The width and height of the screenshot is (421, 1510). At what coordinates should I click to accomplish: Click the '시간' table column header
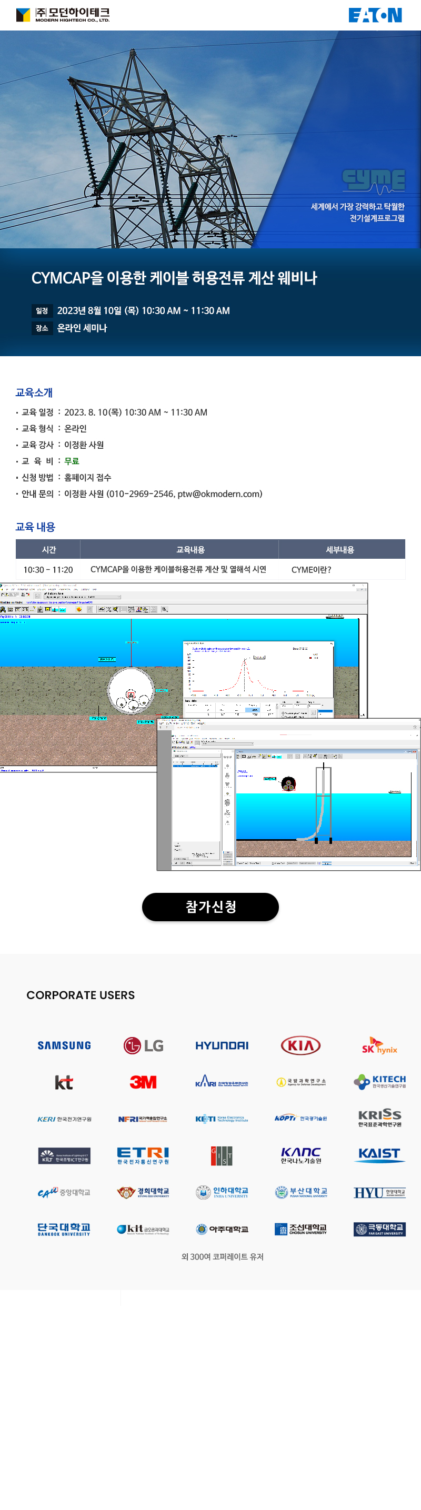click(48, 550)
